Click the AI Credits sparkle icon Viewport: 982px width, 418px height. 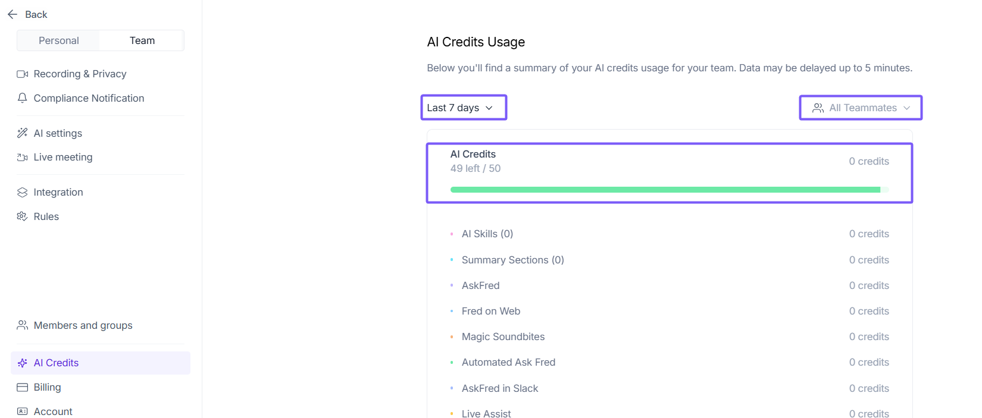point(23,363)
